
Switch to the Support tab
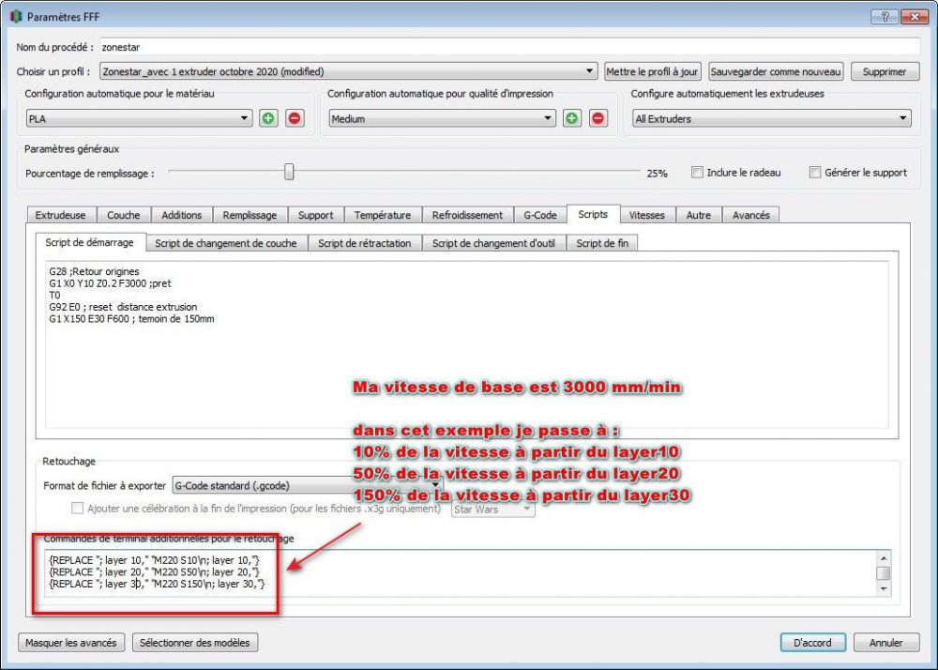pyautogui.click(x=315, y=215)
